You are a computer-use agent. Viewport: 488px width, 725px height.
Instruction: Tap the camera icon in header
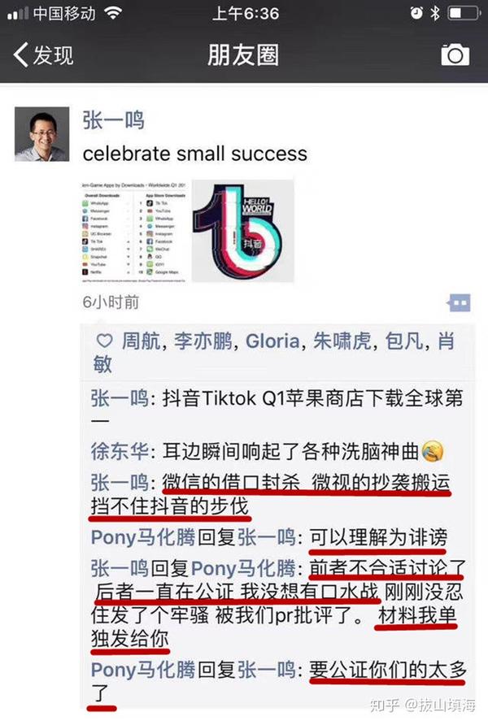(x=455, y=55)
